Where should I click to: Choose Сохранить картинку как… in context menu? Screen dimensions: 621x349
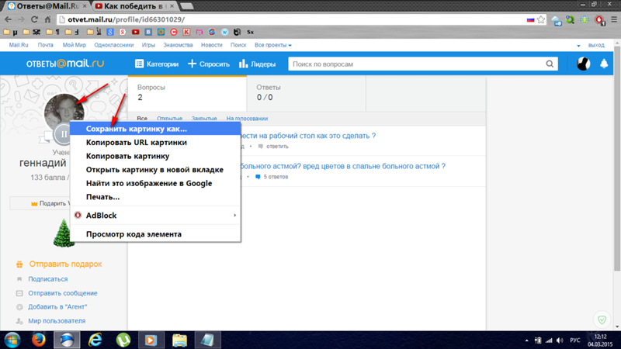(155, 129)
